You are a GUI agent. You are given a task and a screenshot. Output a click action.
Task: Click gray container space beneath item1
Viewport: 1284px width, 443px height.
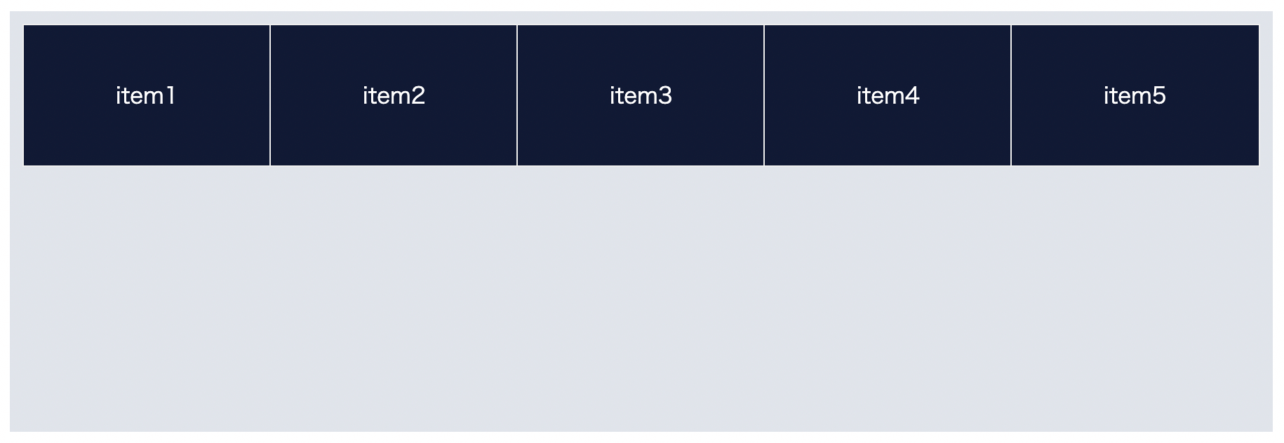tap(147, 299)
